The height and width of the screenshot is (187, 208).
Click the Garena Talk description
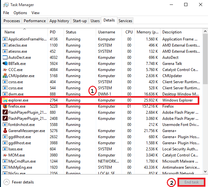click(x=172, y=64)
